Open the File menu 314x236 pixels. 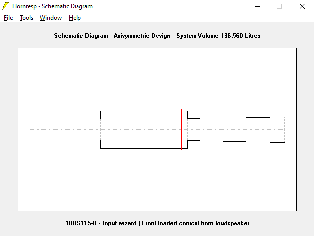(x=8, y=18)
